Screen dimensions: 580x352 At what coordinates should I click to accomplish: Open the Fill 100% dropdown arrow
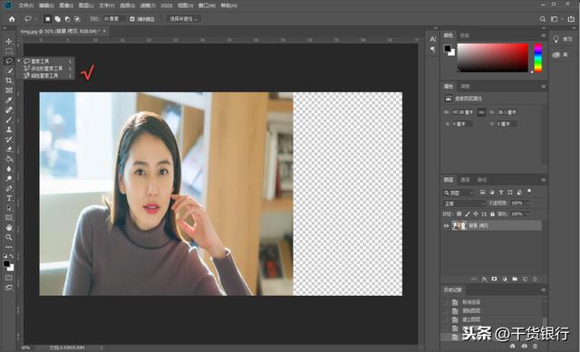pos(527,214)
